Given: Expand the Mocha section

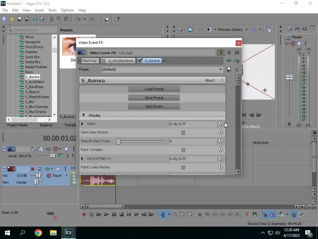Looking at the screenshot, I should [84, 115].
